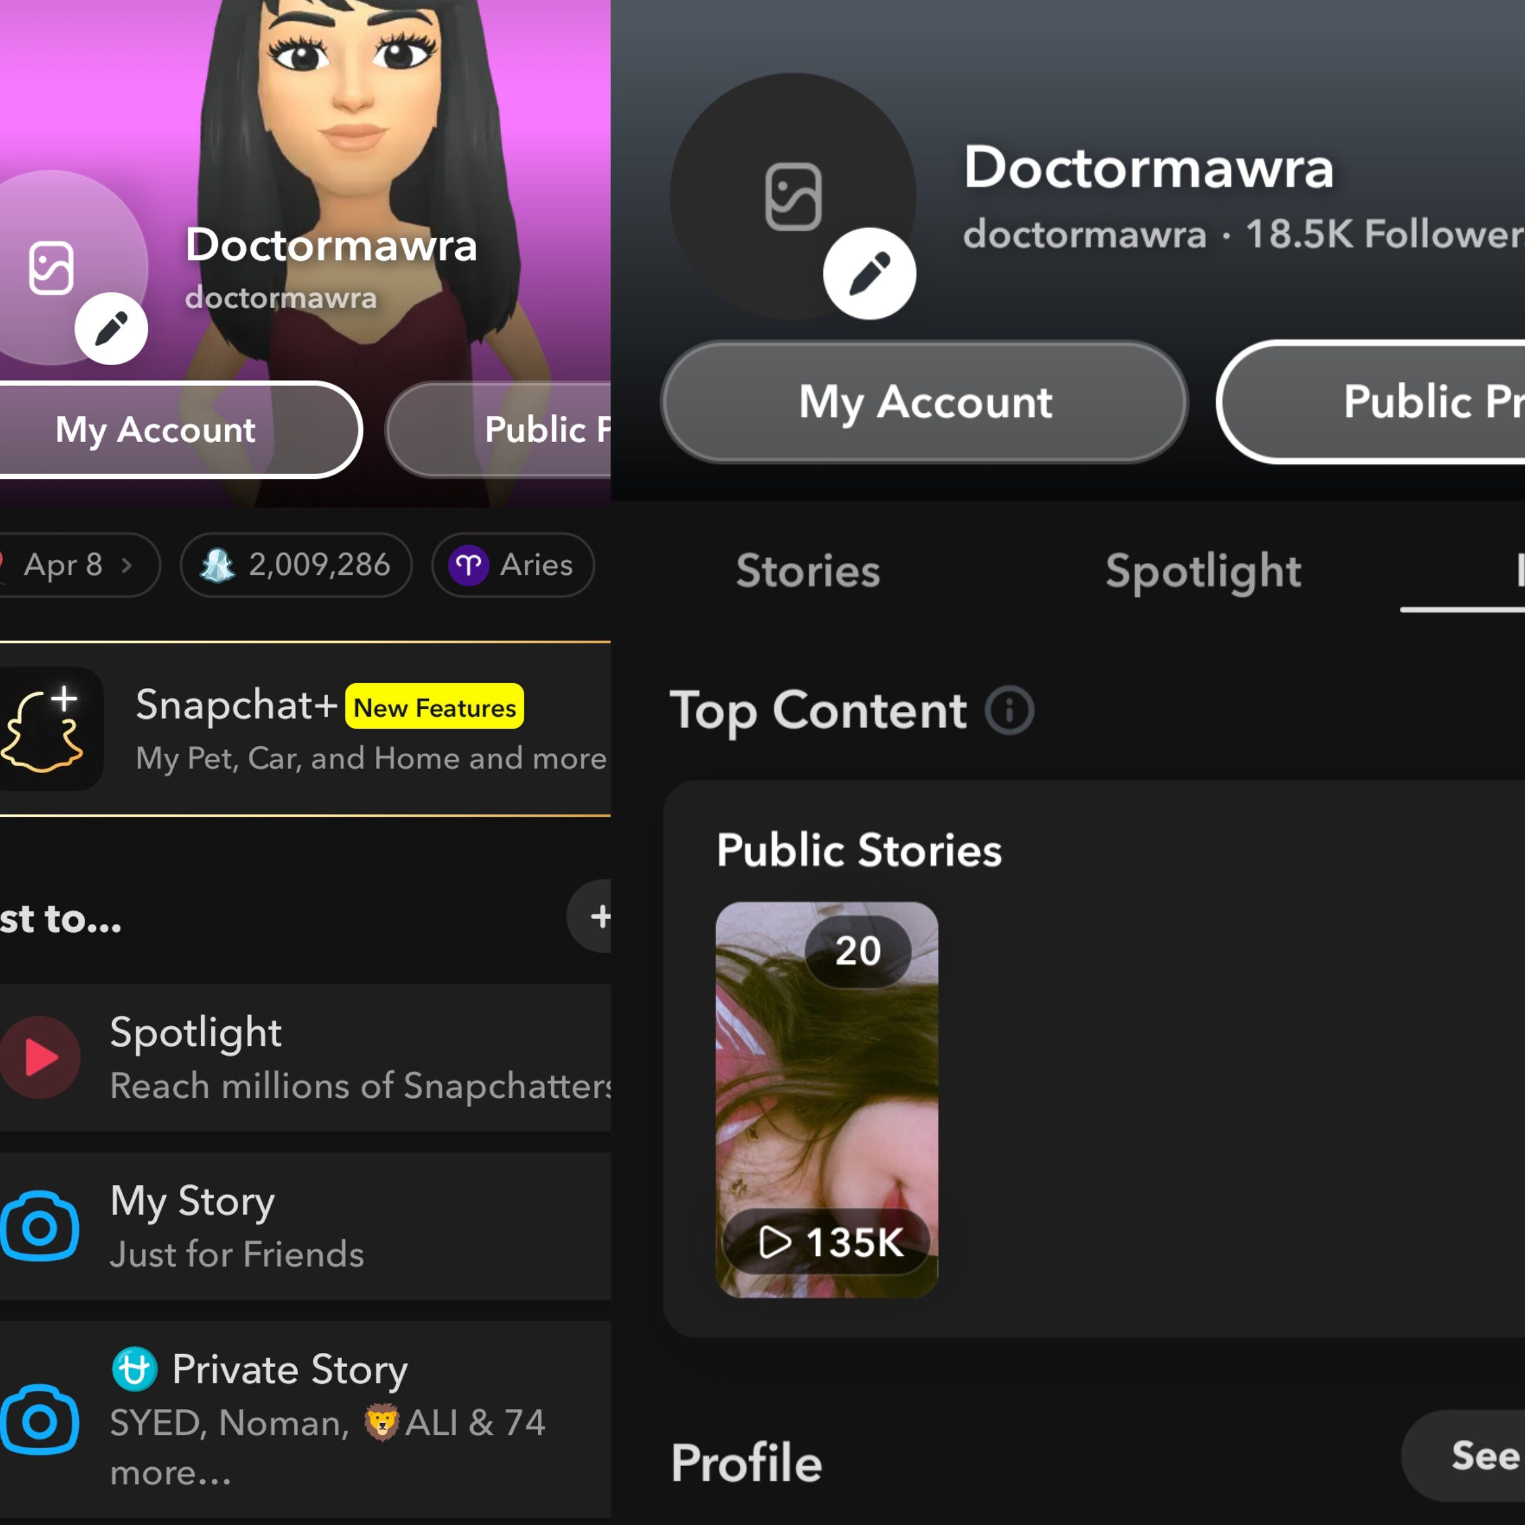Open the Public Stories thumbnail
The width and height of the screenshot is (1525, 1525).
826,1100
